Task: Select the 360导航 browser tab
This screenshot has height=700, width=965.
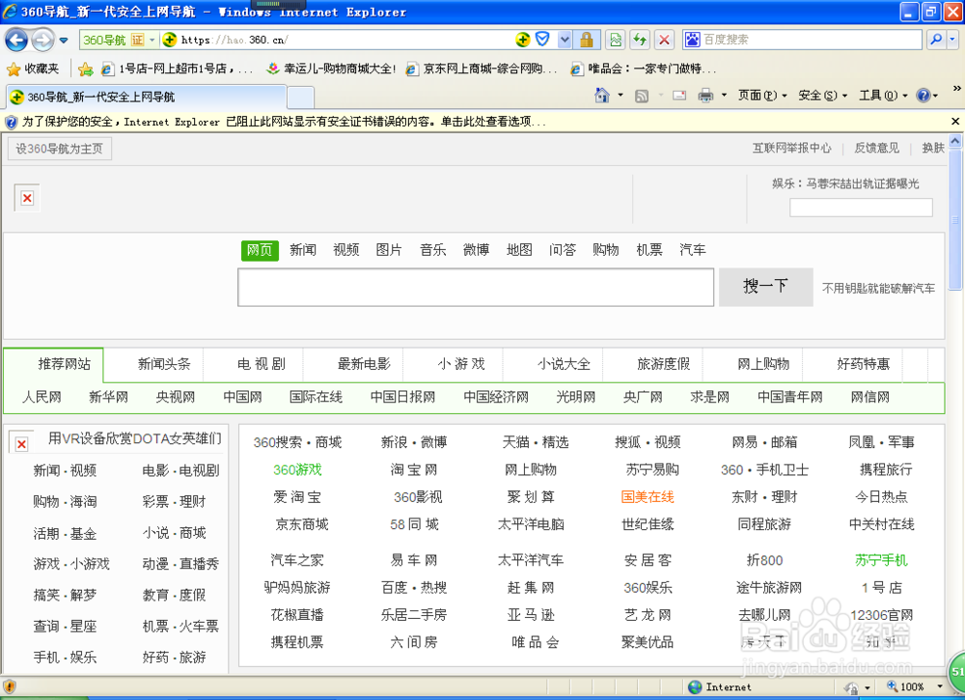Action: [x=146, y=98]
